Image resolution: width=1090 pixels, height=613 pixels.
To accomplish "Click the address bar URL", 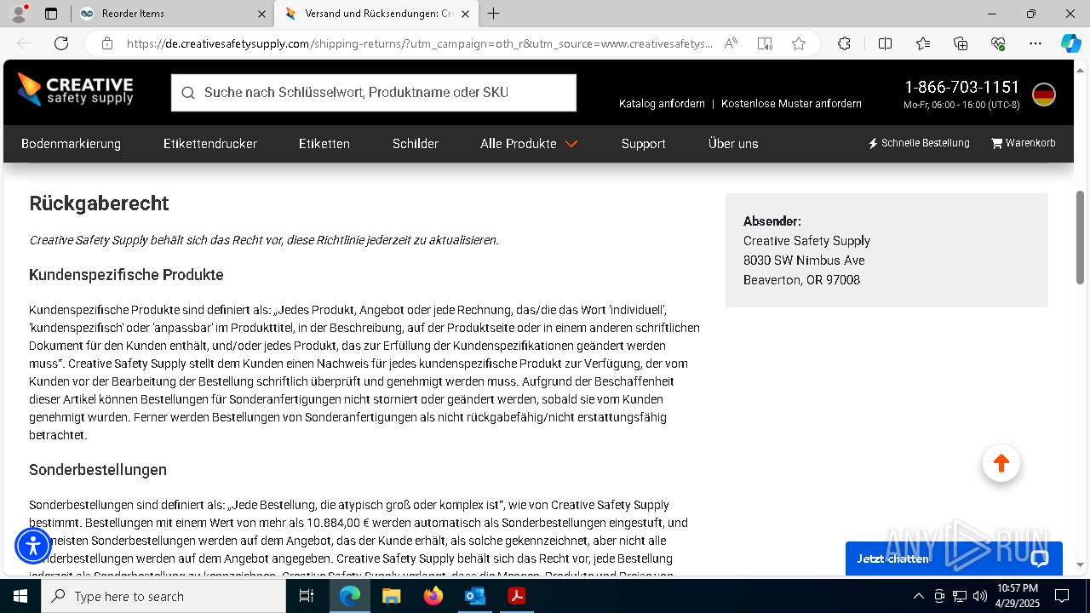I will (419, 43).
